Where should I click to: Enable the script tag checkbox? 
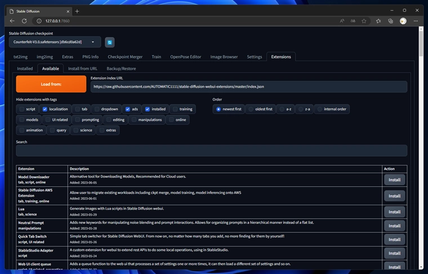pyautogui.click(x=22, y=109)
